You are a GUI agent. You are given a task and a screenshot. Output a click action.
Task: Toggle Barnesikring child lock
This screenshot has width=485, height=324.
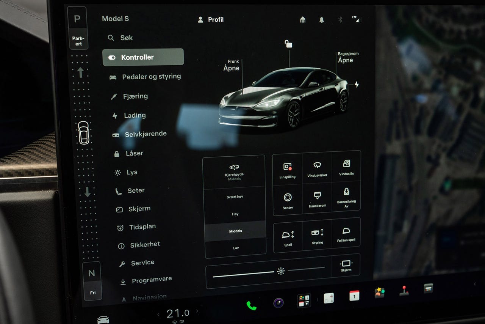point(346,197)
